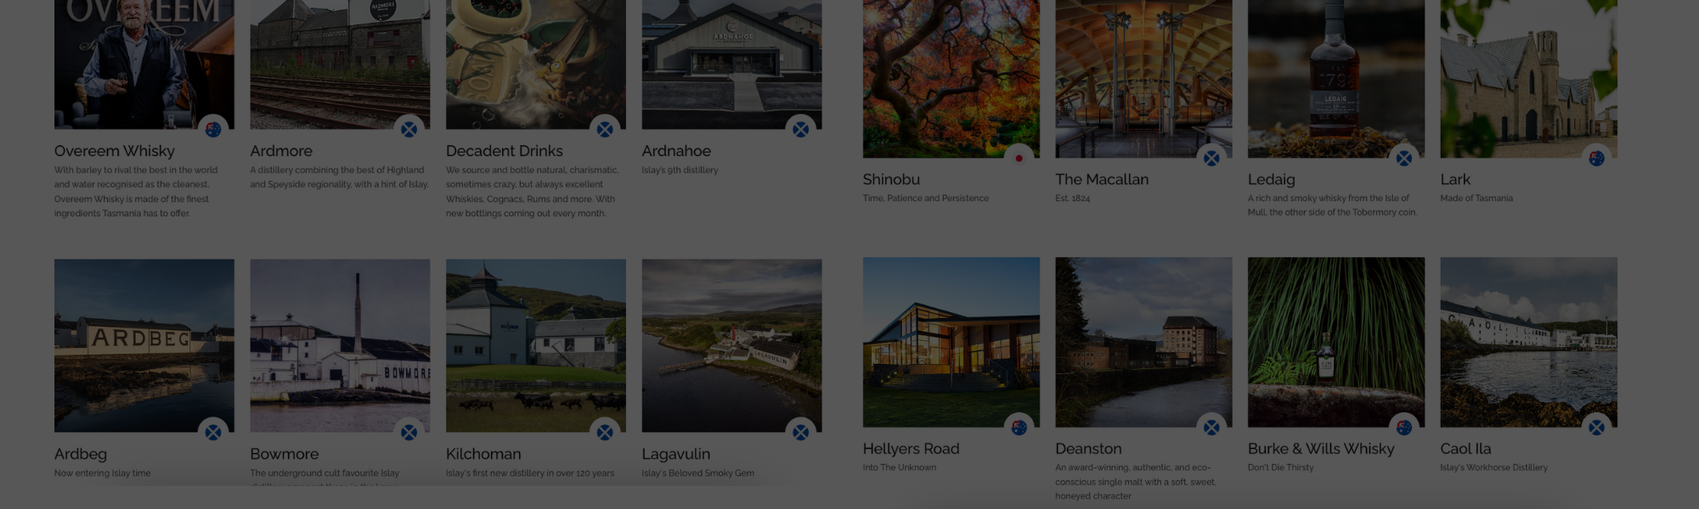Click the Australian flag badge on Hellyers Road

(1019, 428)
